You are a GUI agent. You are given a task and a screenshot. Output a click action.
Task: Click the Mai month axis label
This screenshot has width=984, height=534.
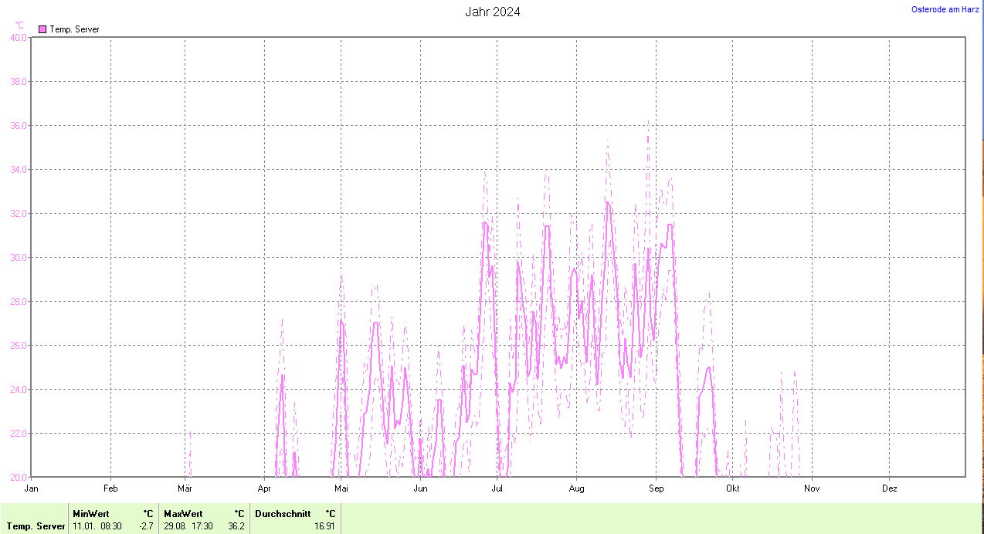(341, 488)
